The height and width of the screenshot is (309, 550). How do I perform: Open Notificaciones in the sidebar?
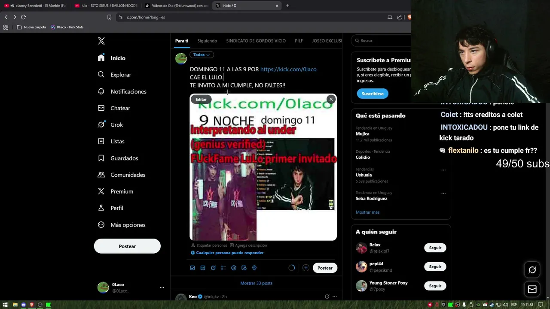(x=122, y=91)
